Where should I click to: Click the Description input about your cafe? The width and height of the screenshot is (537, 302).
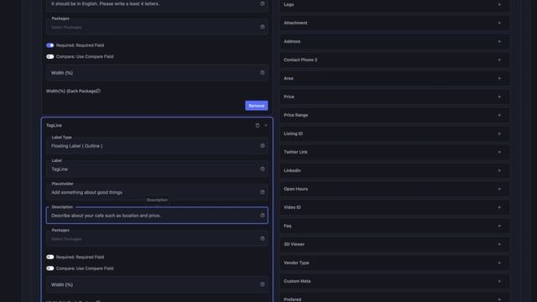point(157,216)
